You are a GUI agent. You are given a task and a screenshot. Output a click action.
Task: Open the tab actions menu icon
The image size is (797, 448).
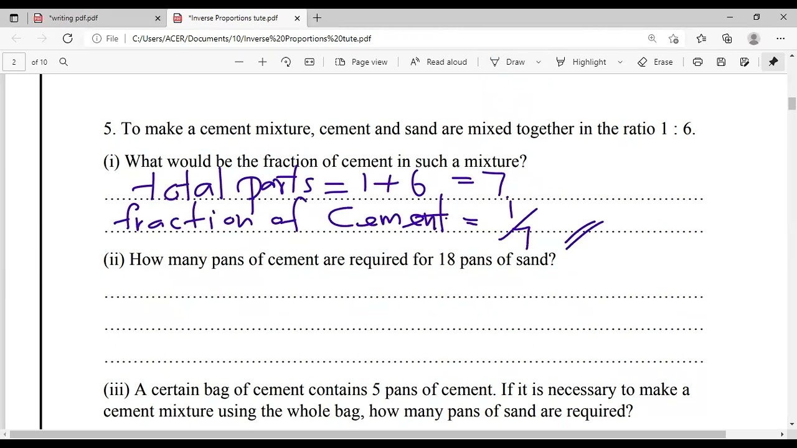[14, 18]
